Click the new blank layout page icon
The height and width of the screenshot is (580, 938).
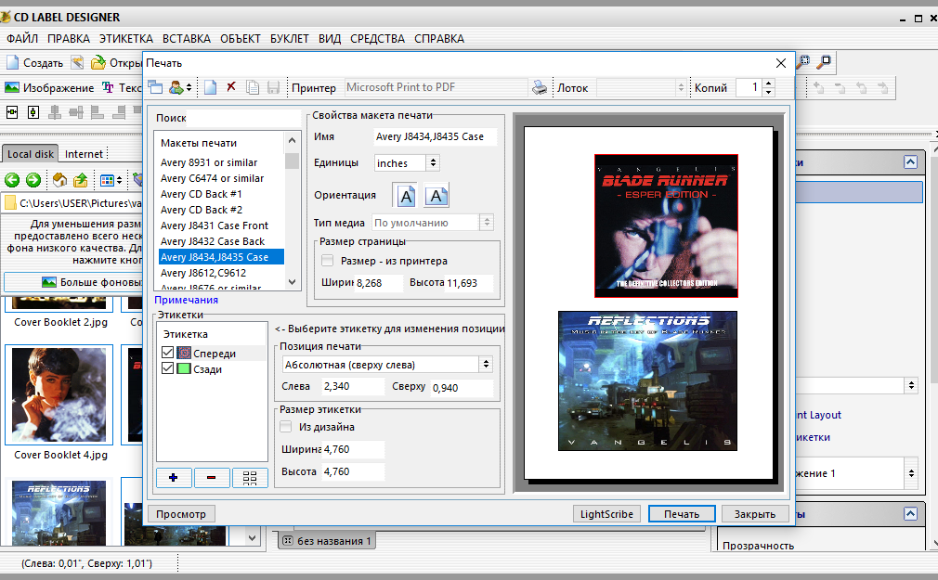pos(210,87)
